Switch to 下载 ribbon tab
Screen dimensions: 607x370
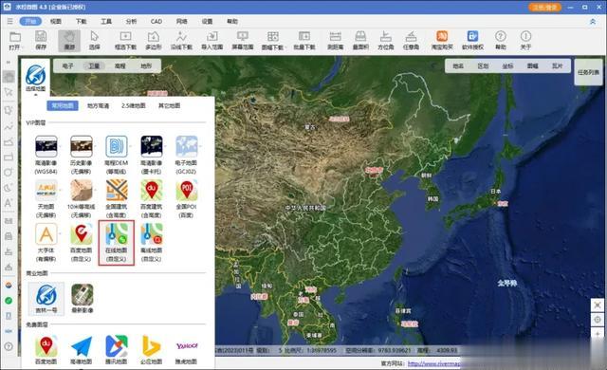pyautogui.click(x=81, y=21)
